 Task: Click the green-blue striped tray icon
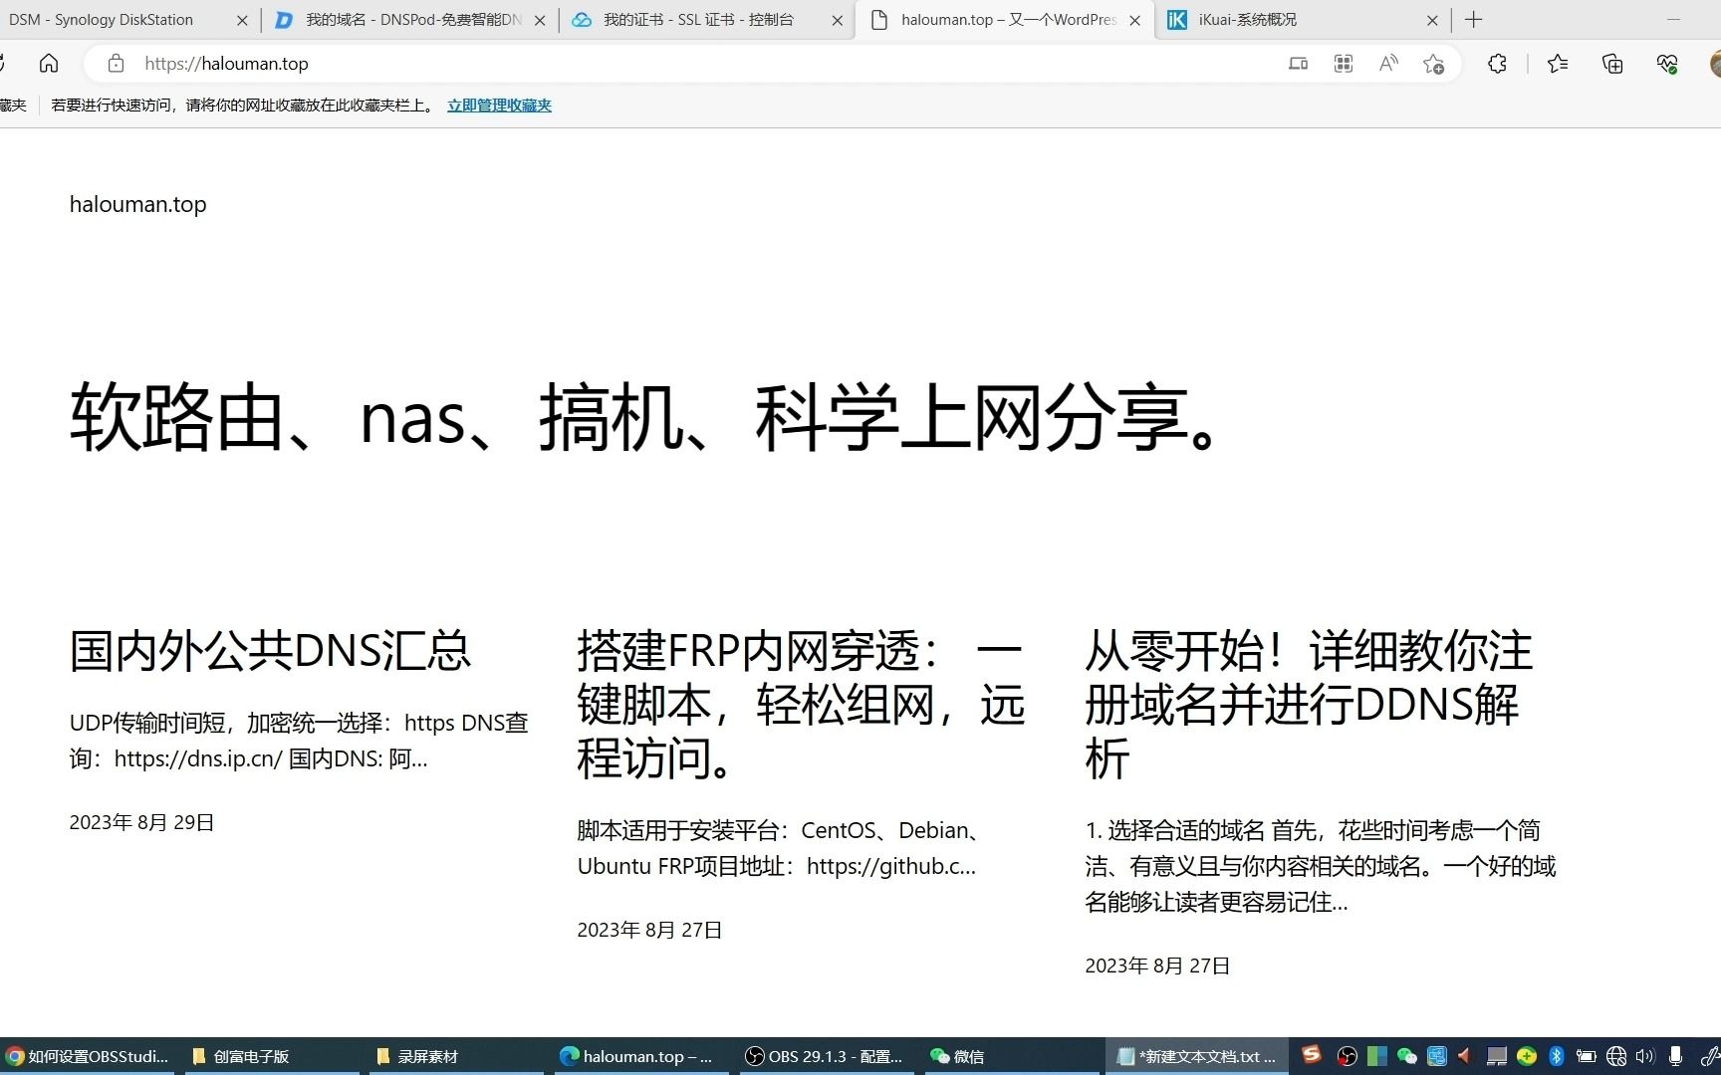1377,1056
